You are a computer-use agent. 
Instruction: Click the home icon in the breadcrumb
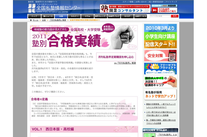[31, 20]
